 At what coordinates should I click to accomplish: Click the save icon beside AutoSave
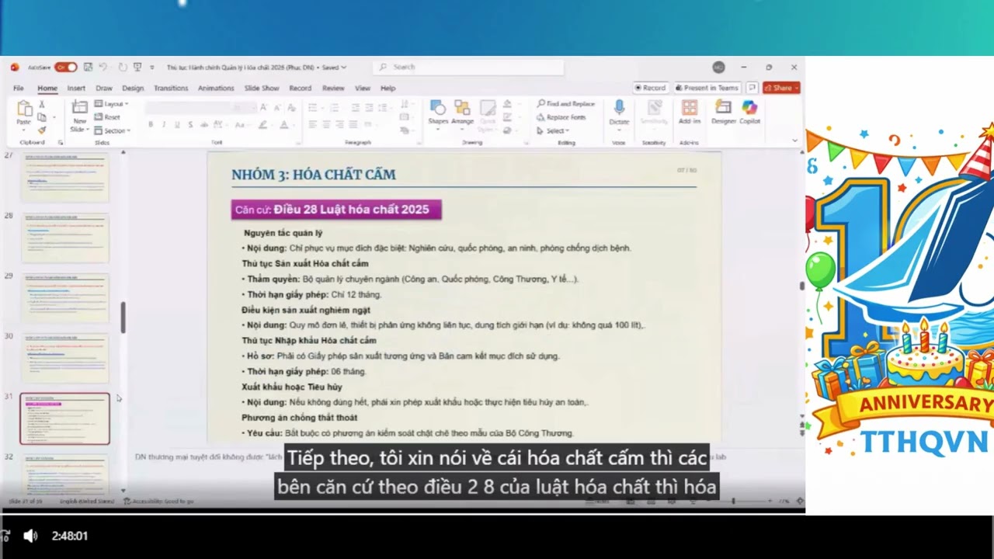[x=88, y=68]
